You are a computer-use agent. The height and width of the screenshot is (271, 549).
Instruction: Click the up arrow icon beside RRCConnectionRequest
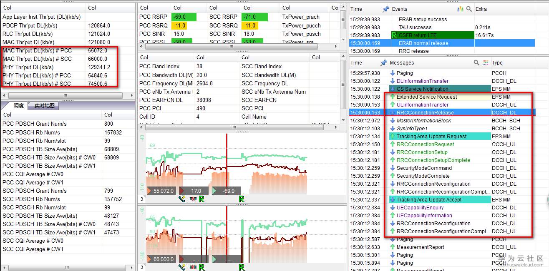(393, 144)
